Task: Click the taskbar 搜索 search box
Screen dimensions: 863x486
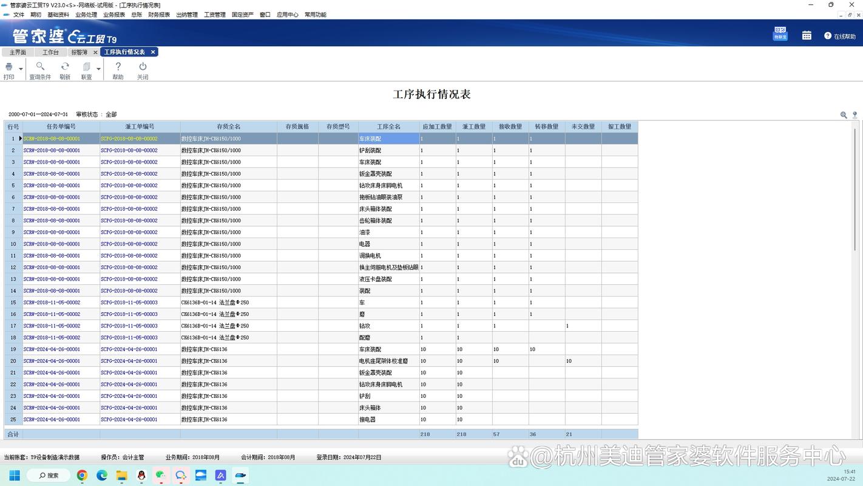Action: click(x=49, y=475)
